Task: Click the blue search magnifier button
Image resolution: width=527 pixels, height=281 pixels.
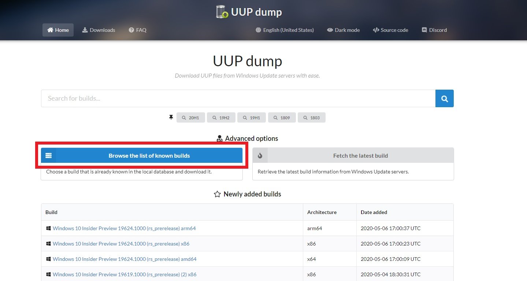Action: pos(445,98)
